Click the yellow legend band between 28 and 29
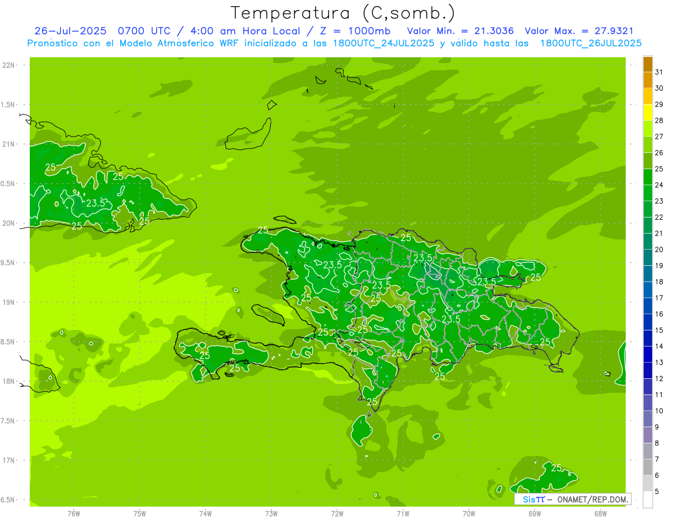 pyautogui.click(x=648, y=112)
